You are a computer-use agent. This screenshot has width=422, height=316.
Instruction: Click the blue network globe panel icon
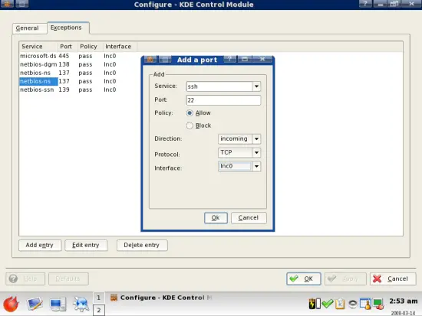point(81,305)
